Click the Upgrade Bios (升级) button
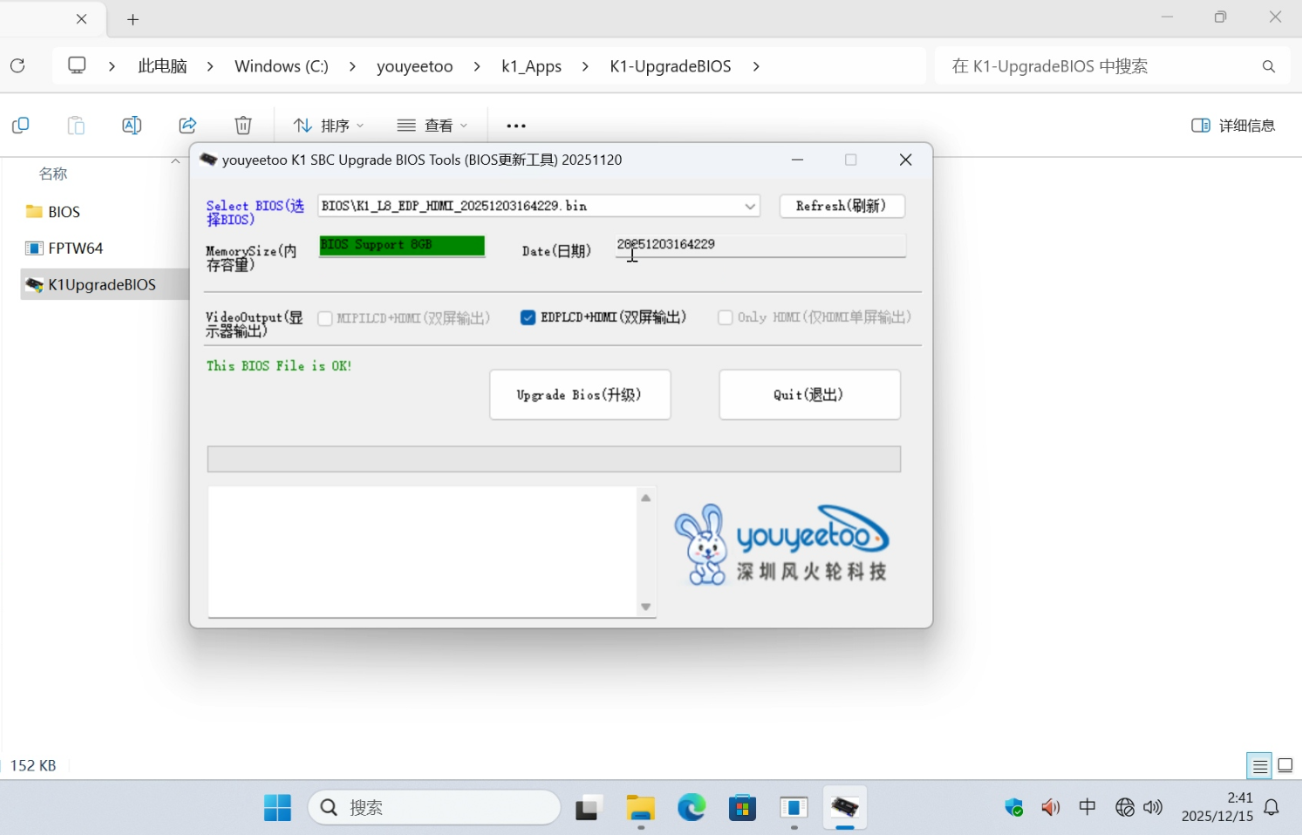 580,395
